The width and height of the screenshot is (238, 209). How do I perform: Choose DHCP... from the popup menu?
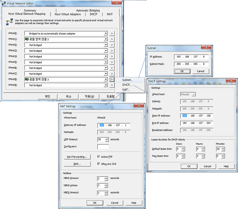pyautogui.click(x=130, y=85)
